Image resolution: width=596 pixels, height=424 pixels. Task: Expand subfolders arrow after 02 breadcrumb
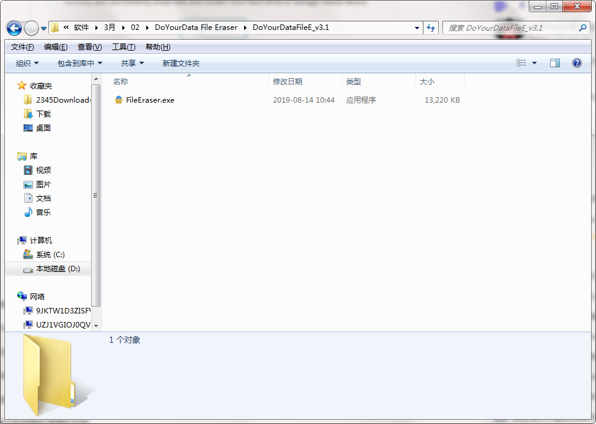(x=147, y=27)
